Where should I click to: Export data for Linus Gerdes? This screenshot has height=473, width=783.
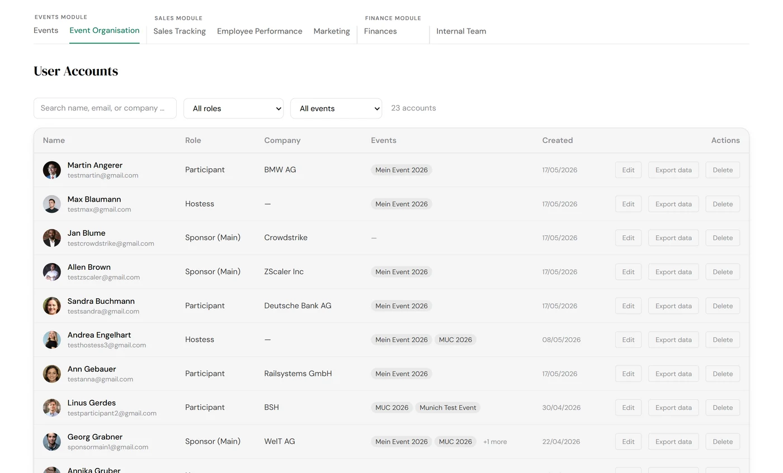[673, 408]
